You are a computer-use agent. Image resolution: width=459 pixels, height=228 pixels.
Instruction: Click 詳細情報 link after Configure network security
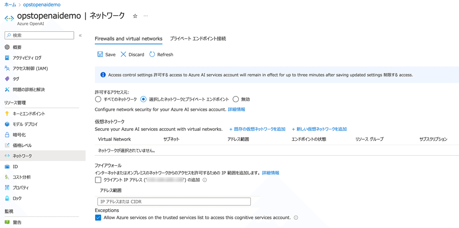(236, 109)
